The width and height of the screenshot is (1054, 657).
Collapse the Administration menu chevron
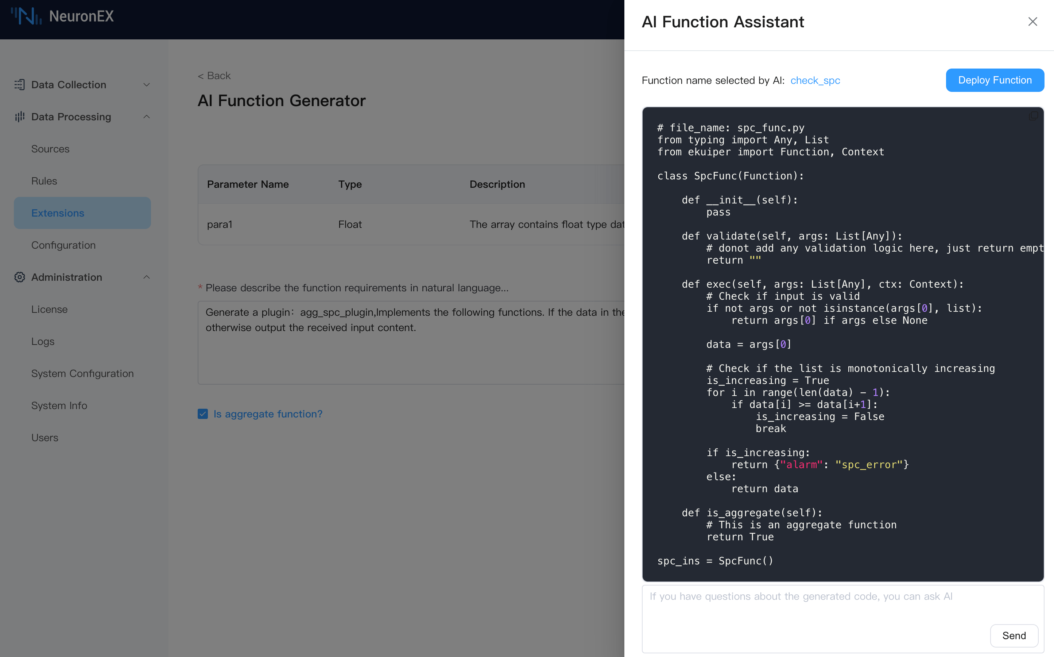(147, 277)
